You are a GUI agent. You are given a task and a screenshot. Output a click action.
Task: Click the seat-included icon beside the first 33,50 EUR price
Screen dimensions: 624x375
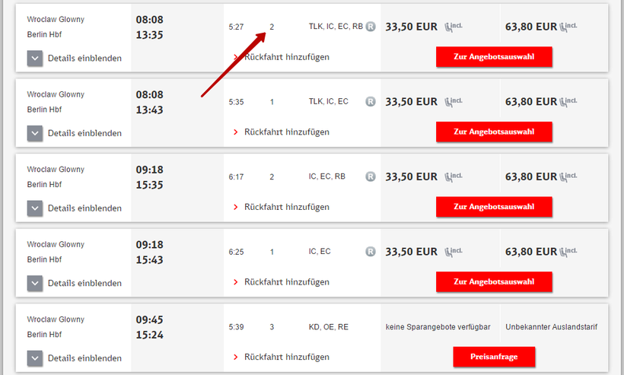(x=453, y=27)
